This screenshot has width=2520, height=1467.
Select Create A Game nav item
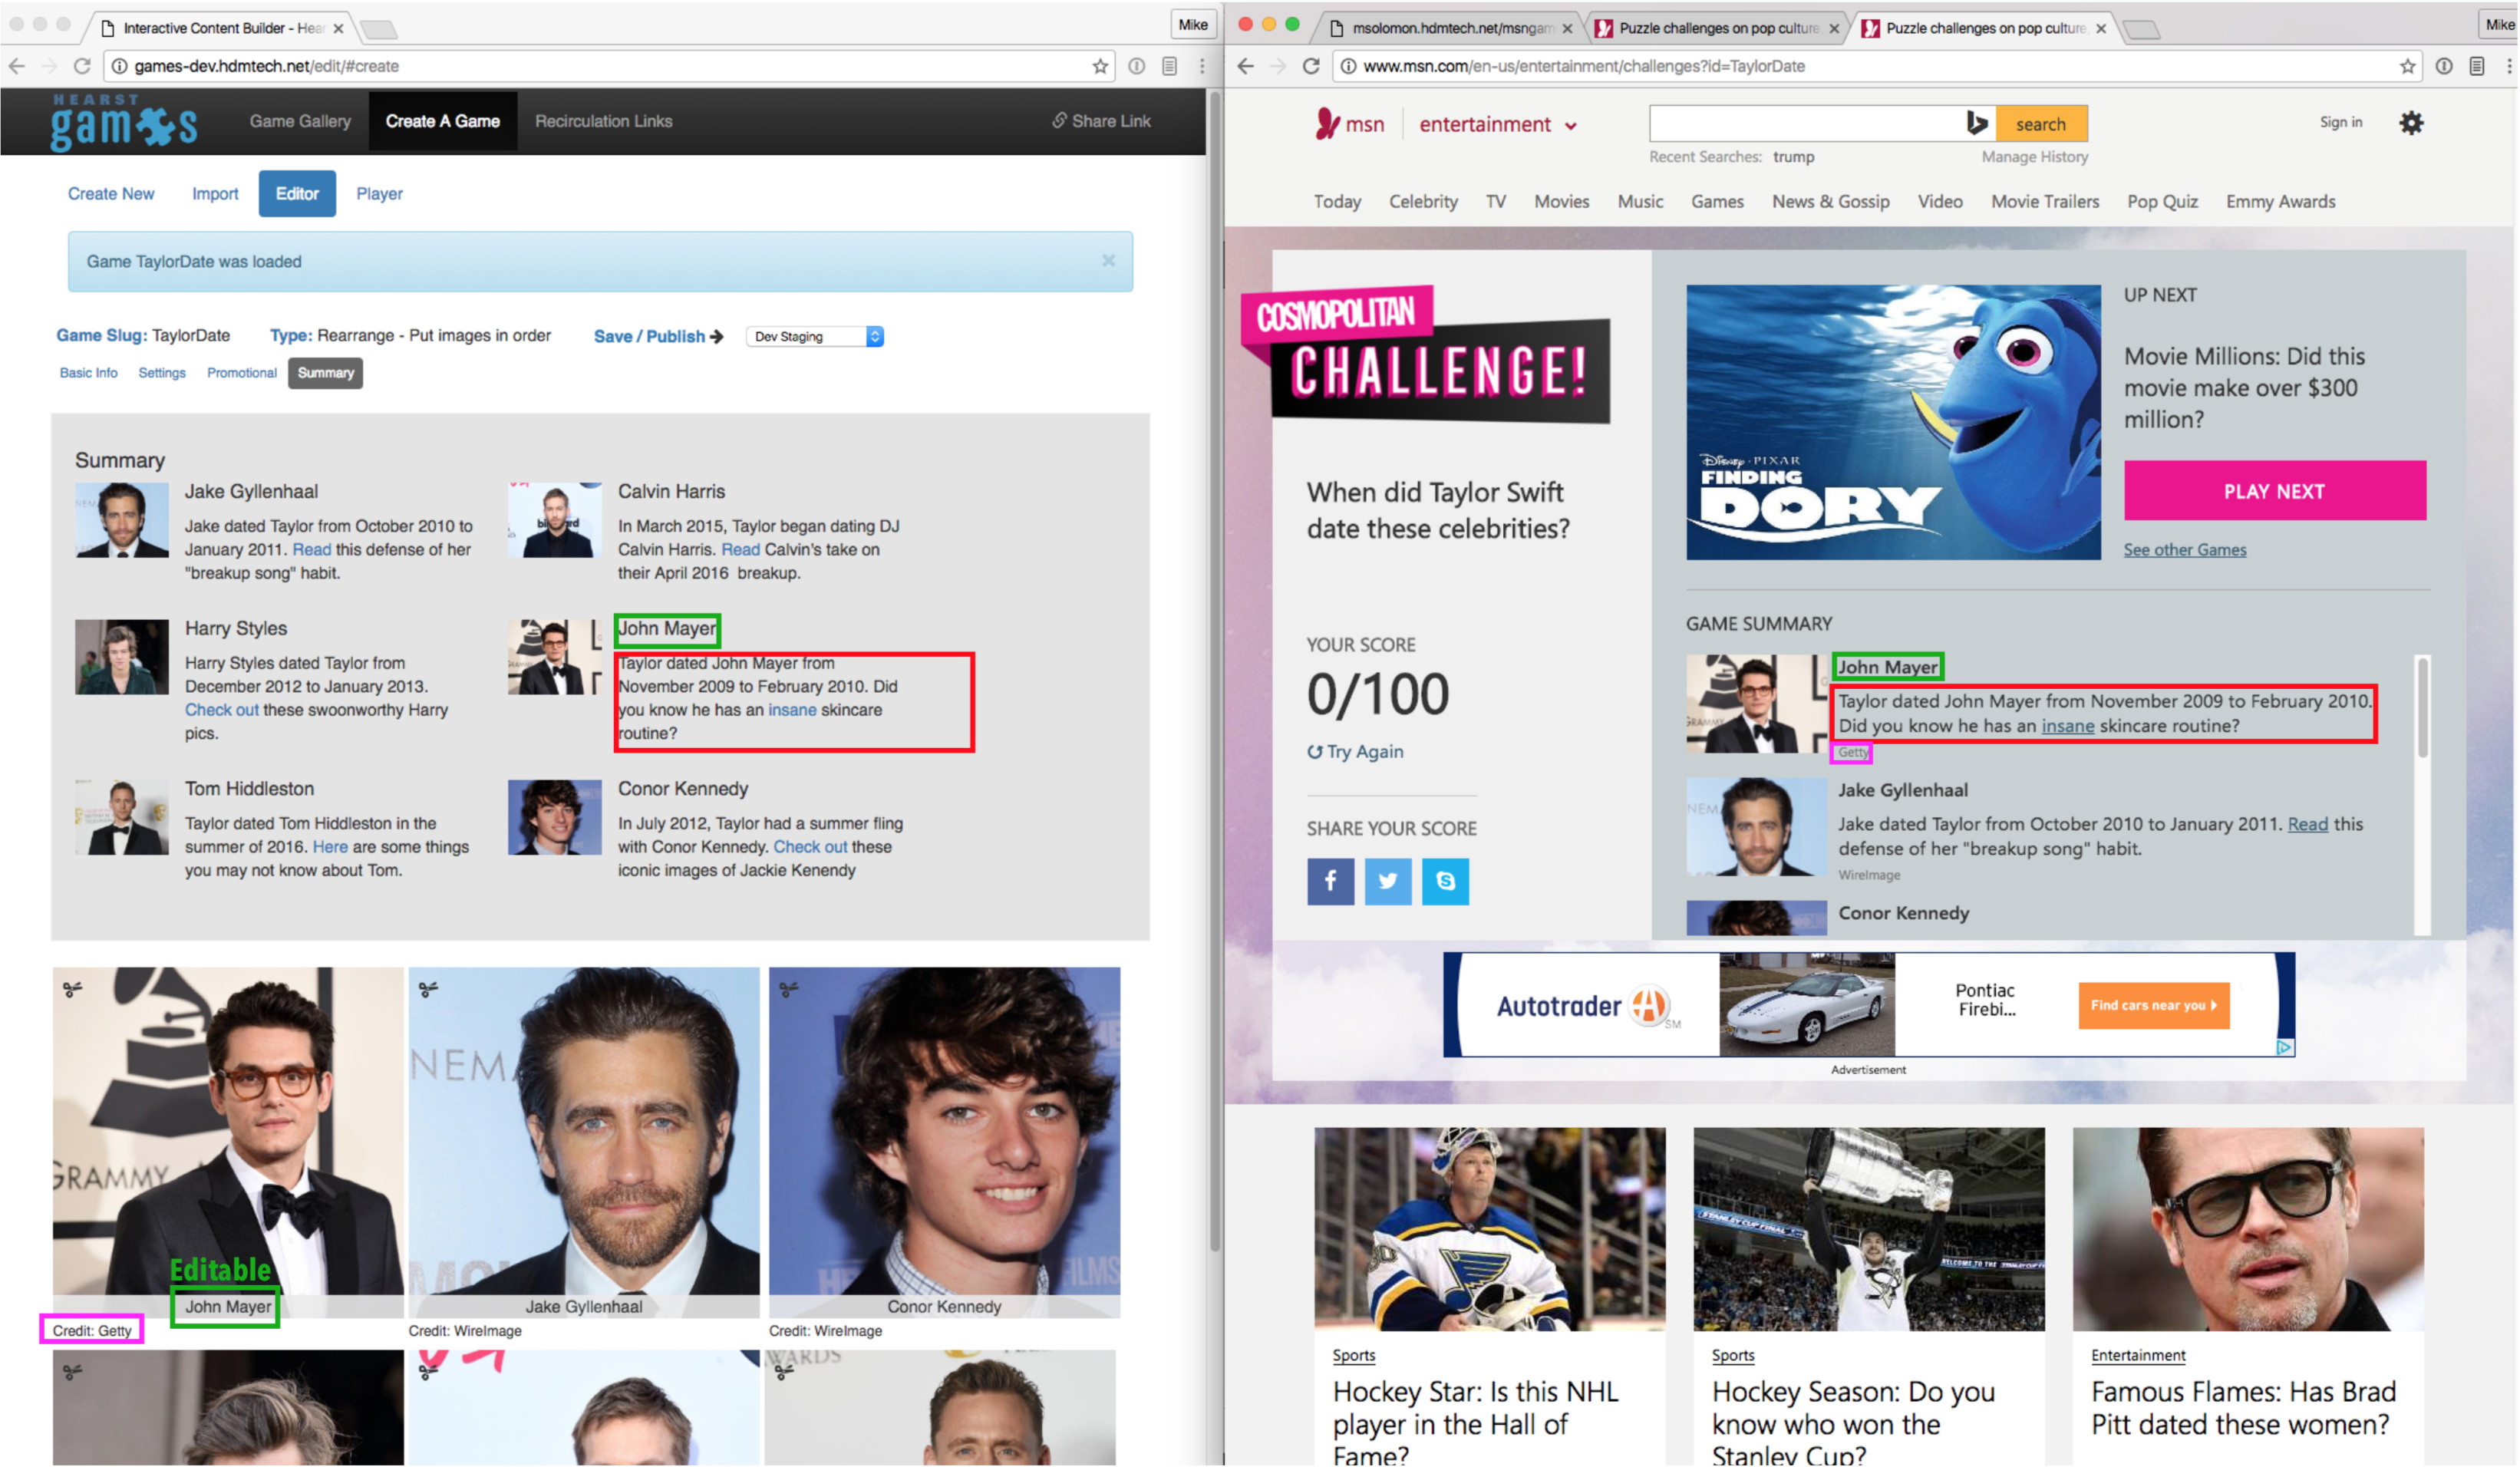point(443,121)
